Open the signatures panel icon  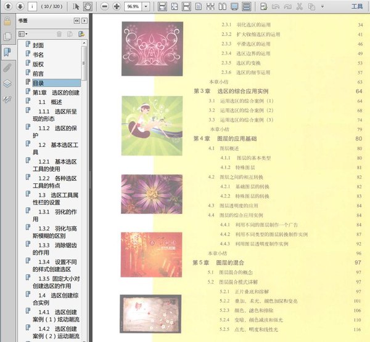tap(7, 99)
